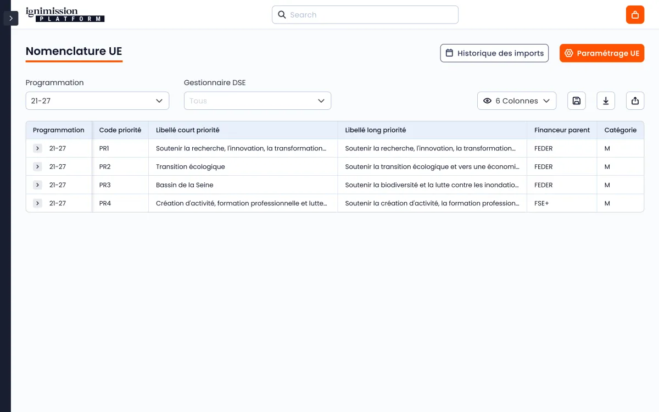The width and height of the screenshot is (659, 412).
Task: Click the save icon button
Action: coord(576,101)
